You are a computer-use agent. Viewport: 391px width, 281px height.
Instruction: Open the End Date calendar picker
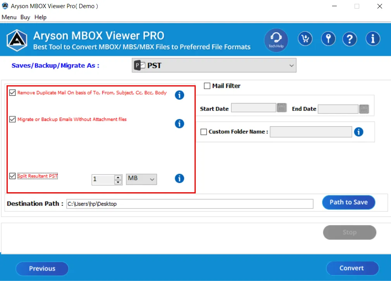point(364,109)
